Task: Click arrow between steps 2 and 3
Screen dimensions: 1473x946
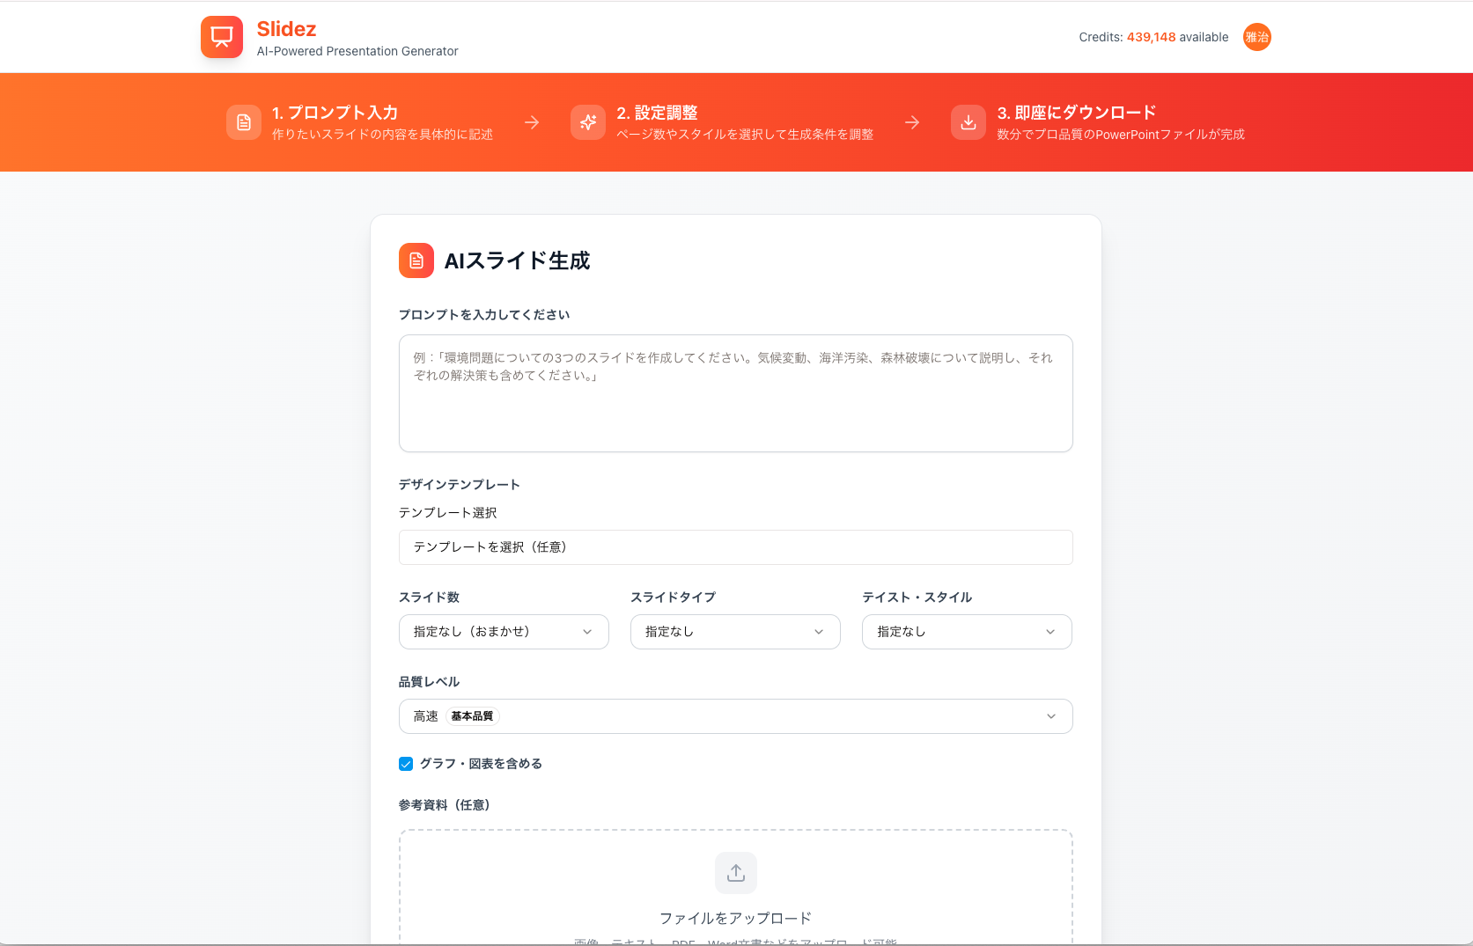Action: click(912, 122)
